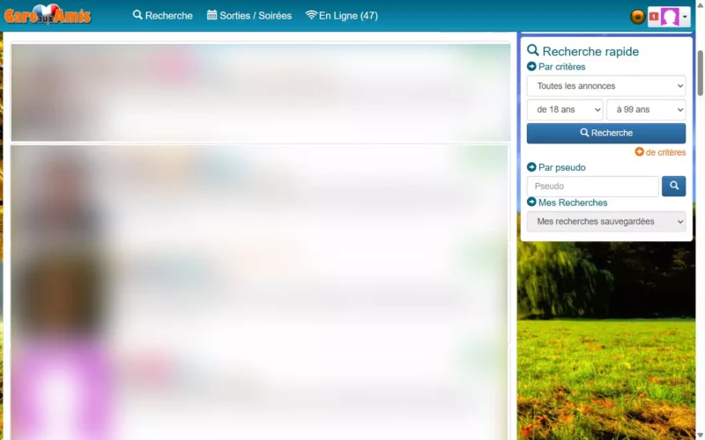Screen dimensions: 705x440
Task: Click the Mes Recherches arrow icon
Action: pos(531,202)
